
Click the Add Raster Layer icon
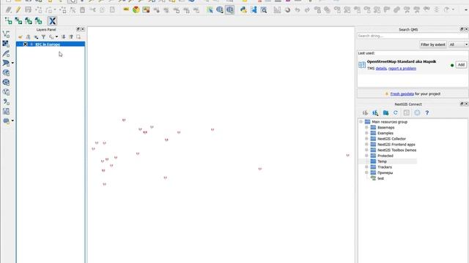click(6, 44)
